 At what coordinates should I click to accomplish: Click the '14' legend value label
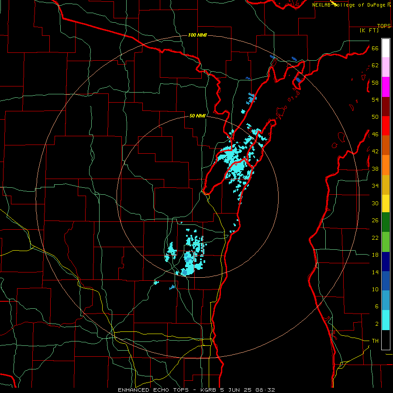tap(375, 272)
